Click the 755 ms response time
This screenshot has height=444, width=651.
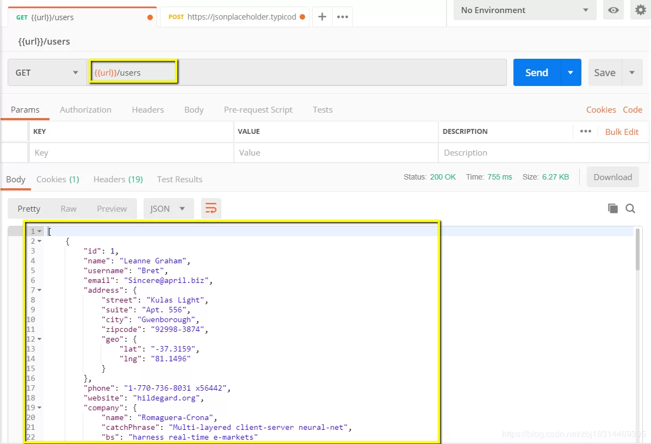coord(499,177)
